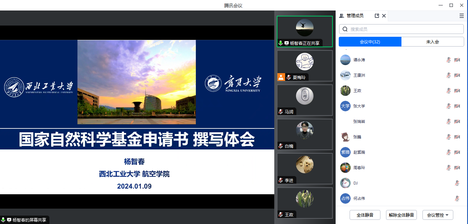The width and height of the screenshot is (468, 224).
Task: Click the 全体静音 button
Action: [x=365, y=215]
